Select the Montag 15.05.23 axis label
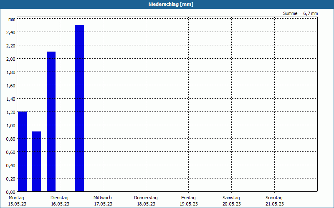334x208 pixels. pyautogui.click(x=17, y=201)
